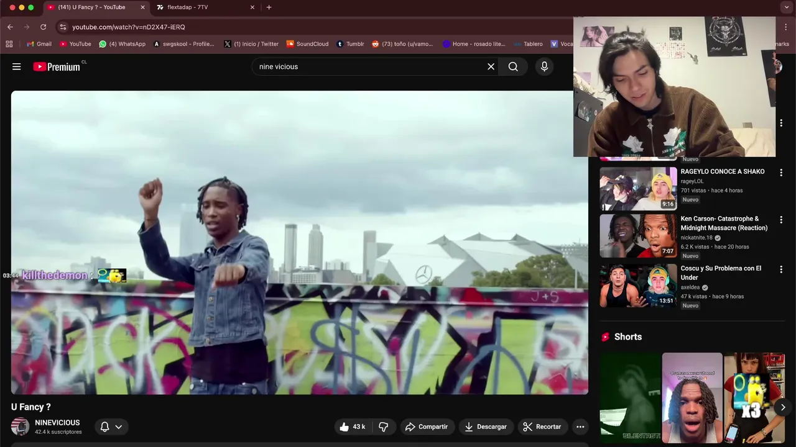The width and height of the screenshot is (796, 447).
Task: Open notification bell options for NINEVICIOUS
Action: click(x=111, y=427)
